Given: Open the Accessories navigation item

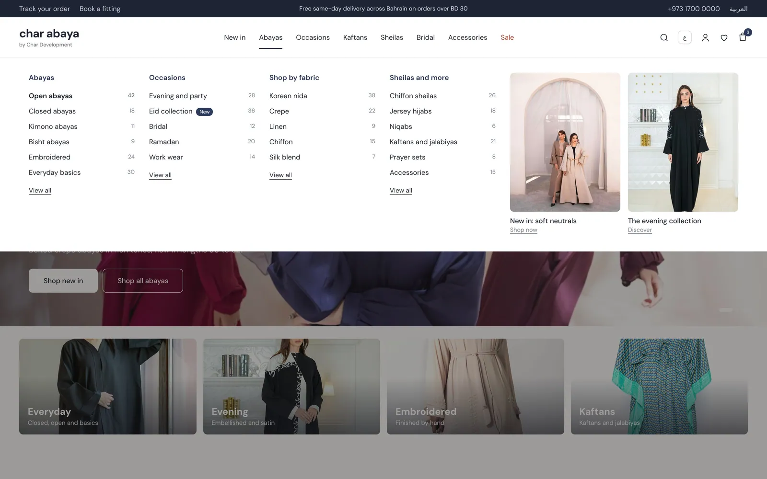Looking at the screenshot, I should coord(467,37).
